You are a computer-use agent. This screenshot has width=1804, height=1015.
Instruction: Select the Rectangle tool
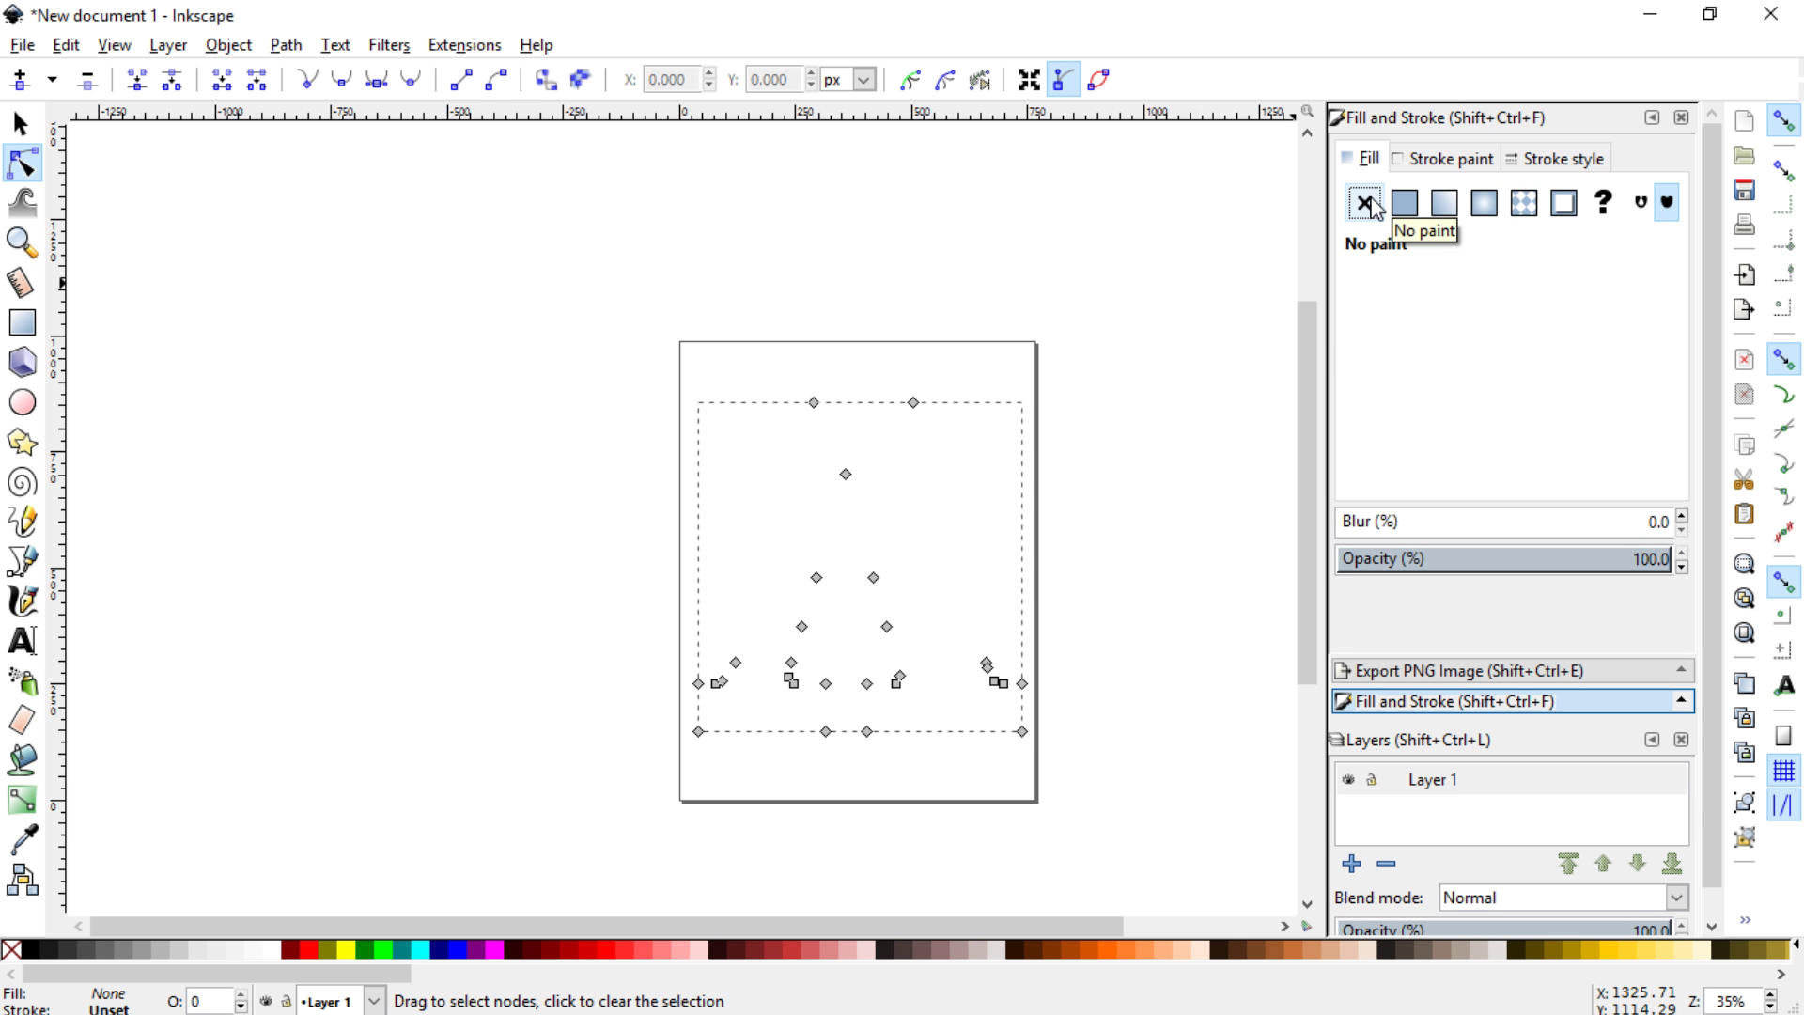pos(23,322)
